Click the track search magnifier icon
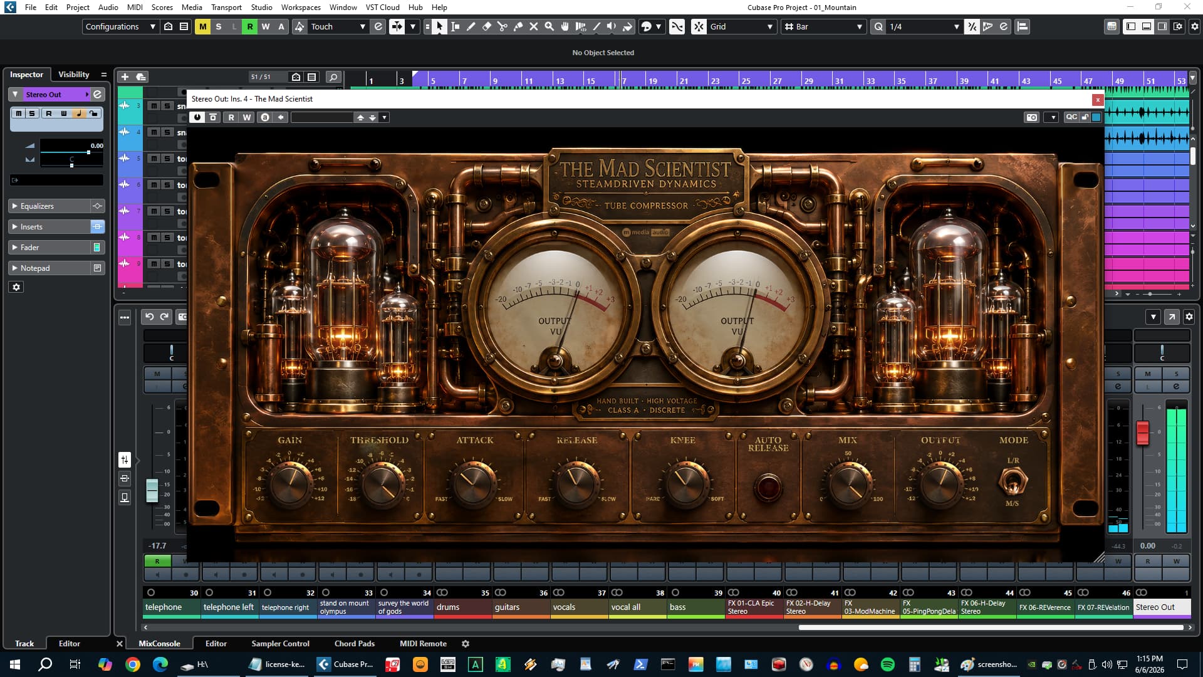The height and width of the screenshot is (677, 1203). [x=333, y=76]
